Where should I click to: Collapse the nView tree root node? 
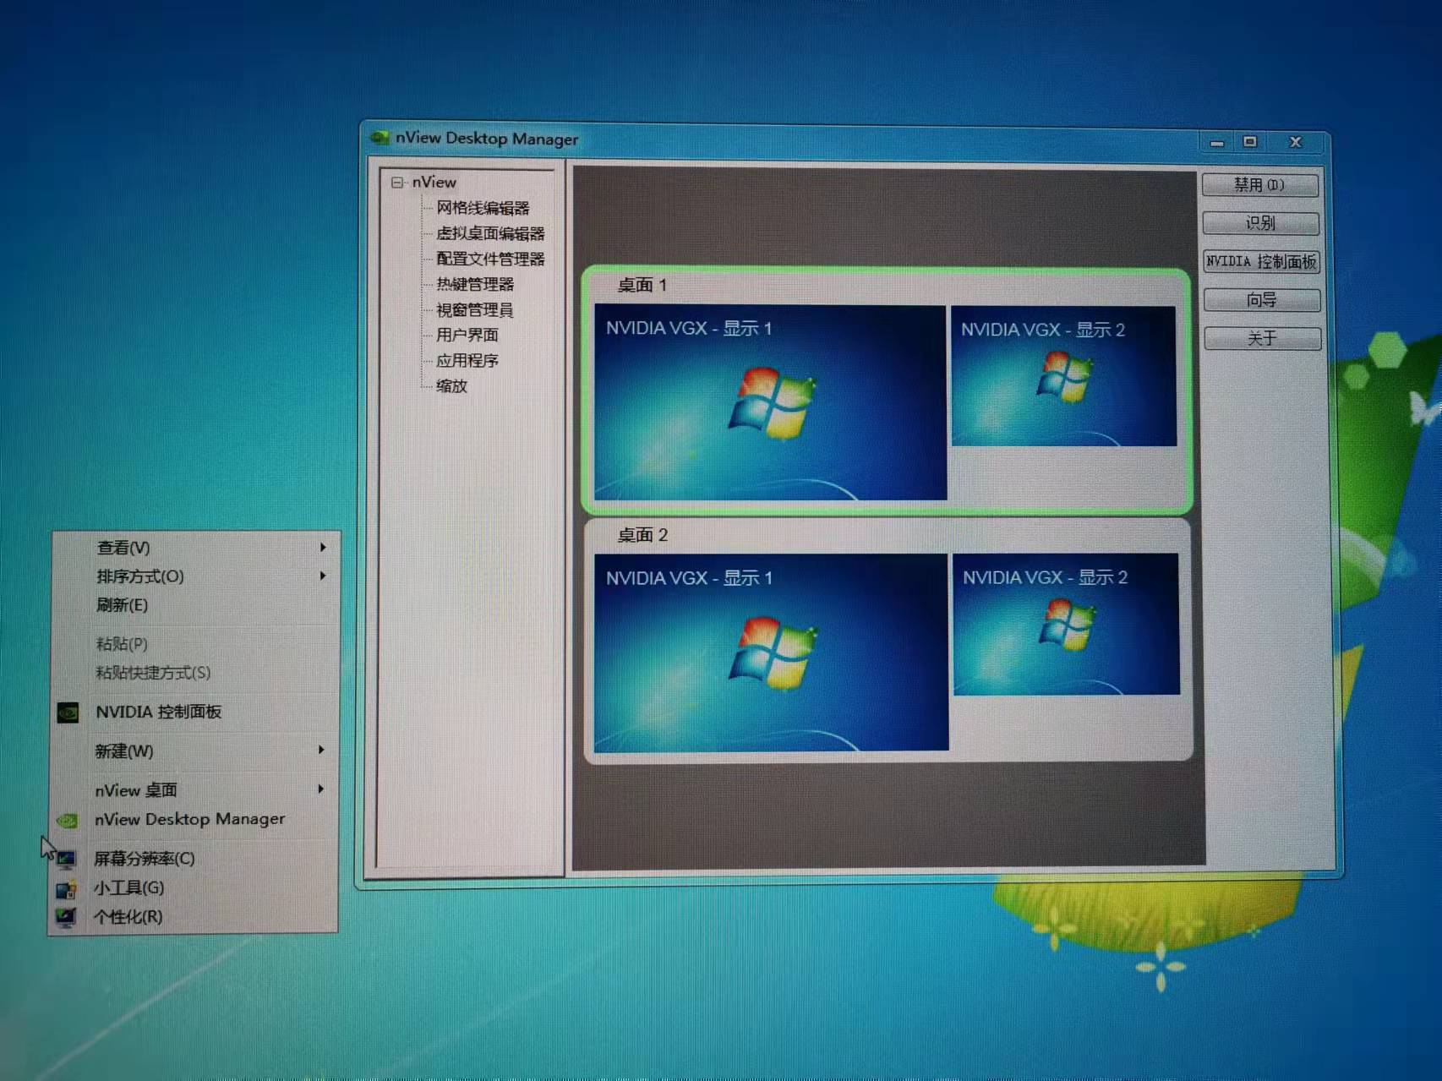click(x=397, y=183)
